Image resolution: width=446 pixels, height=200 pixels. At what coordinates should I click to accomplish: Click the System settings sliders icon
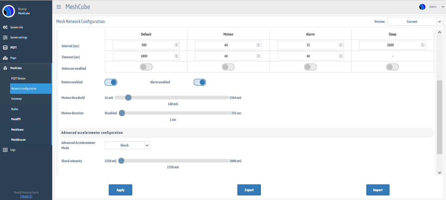pyautogui.click(x=5, y=37)
